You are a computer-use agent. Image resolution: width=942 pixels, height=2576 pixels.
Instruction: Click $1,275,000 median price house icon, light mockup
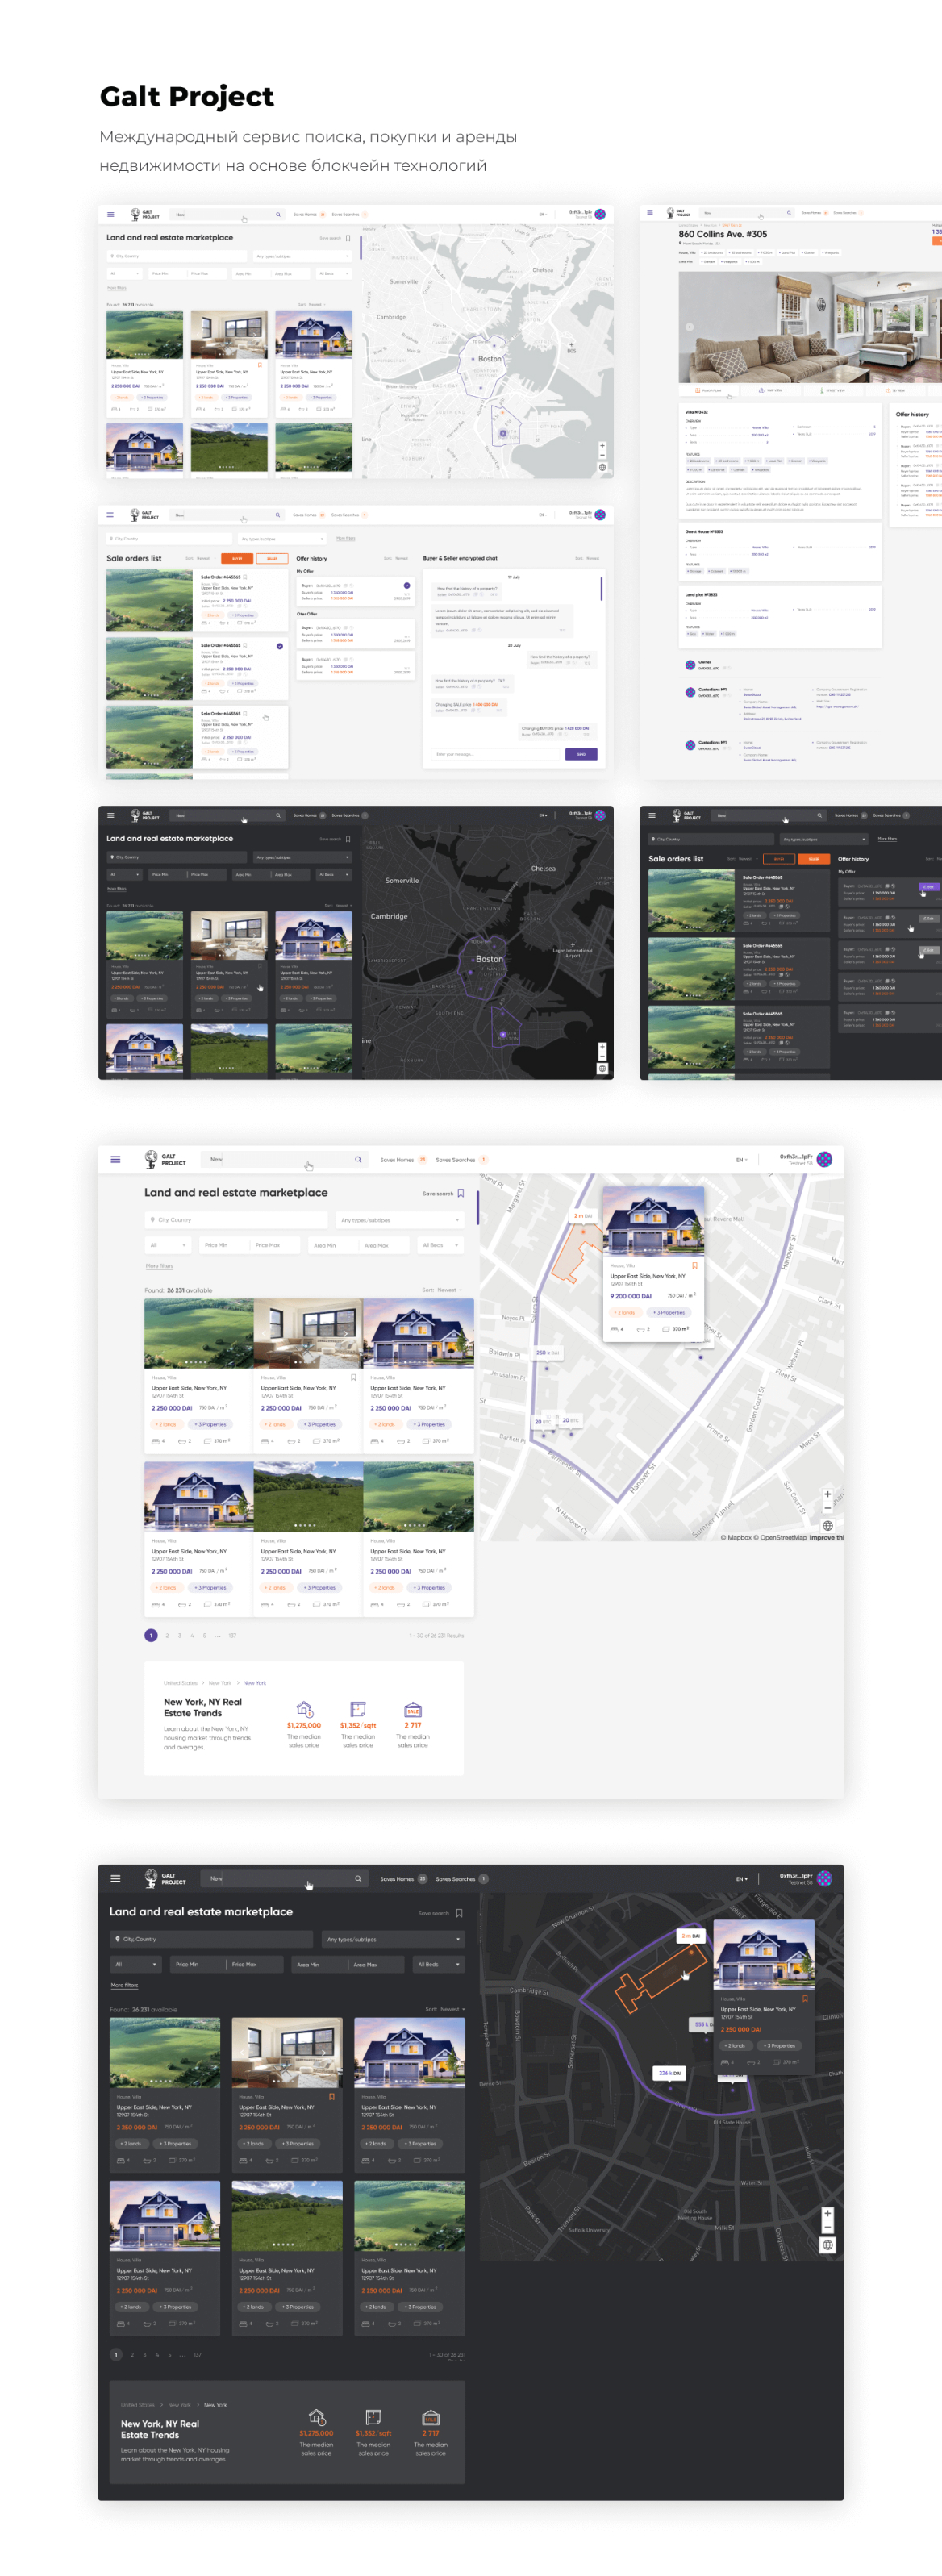click(x=304, y=1709)
